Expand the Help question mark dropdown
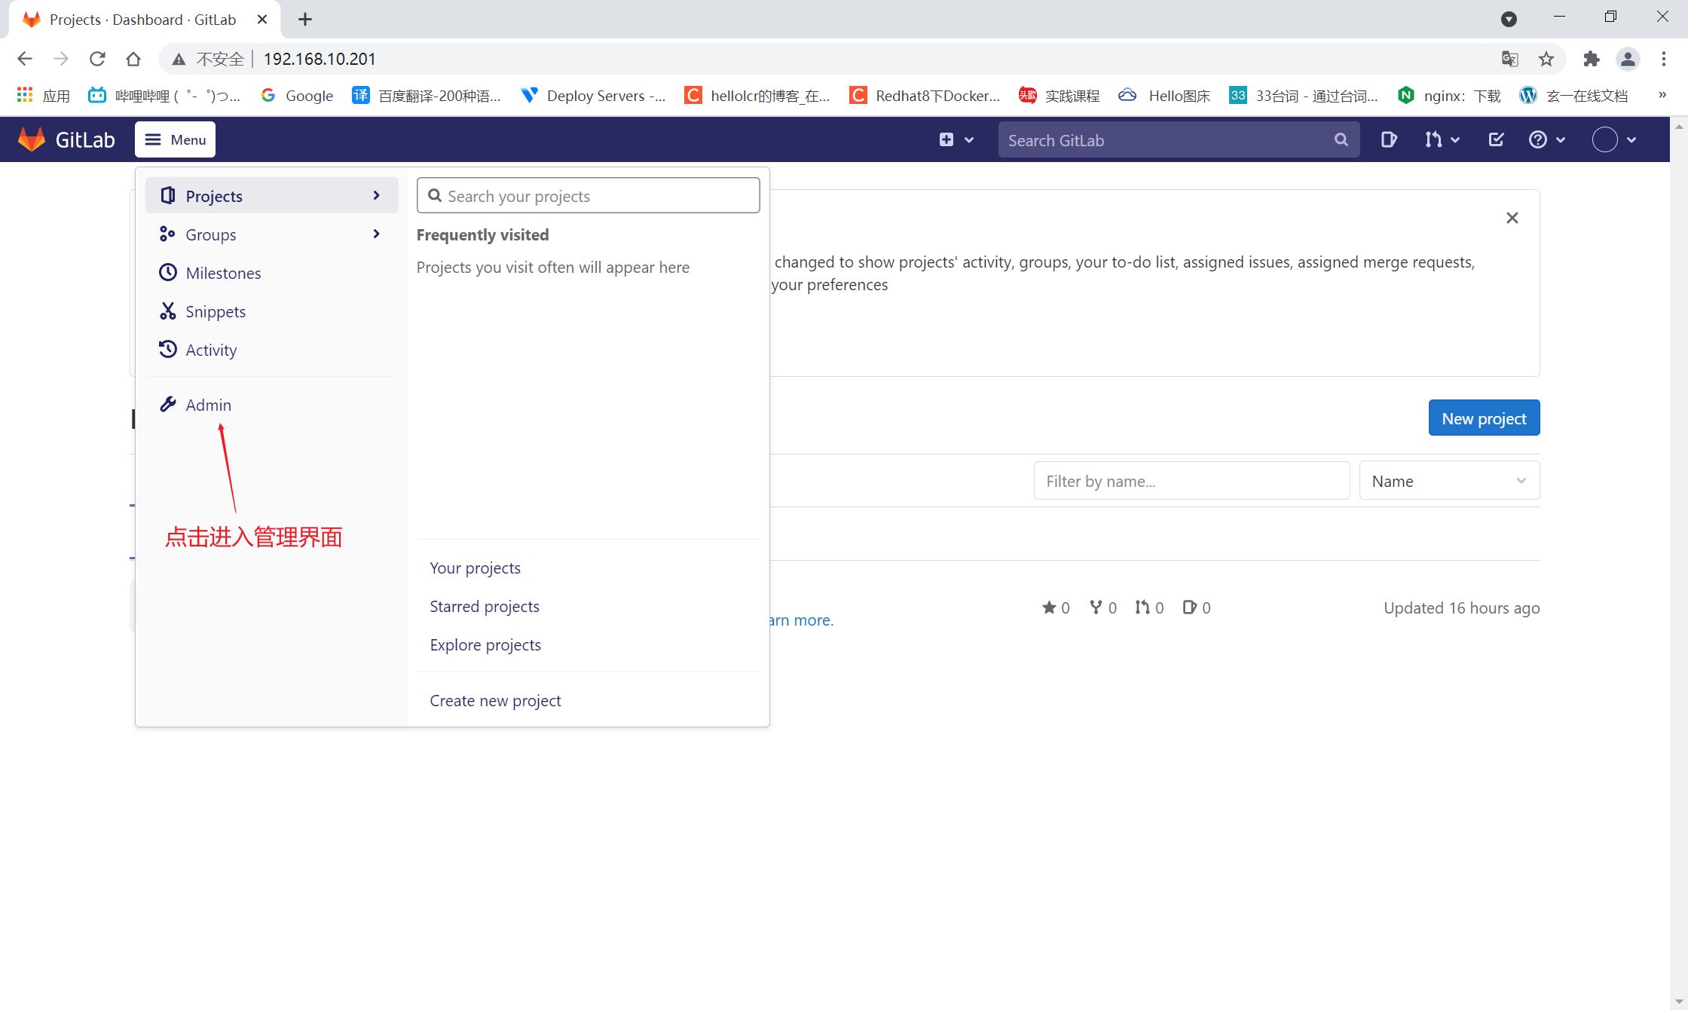This screenshot has width=1688, height=1010. tap(1546, 139)
